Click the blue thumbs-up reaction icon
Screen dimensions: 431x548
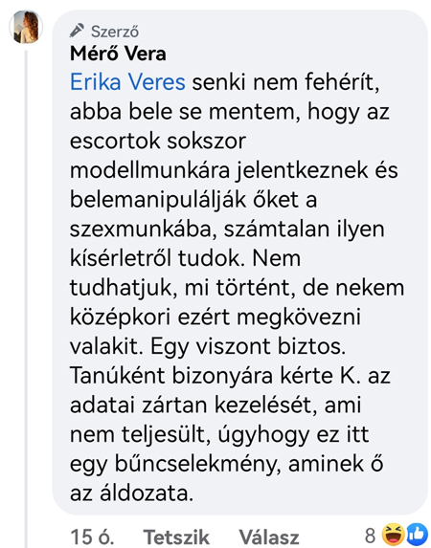(x=417, y=535)
